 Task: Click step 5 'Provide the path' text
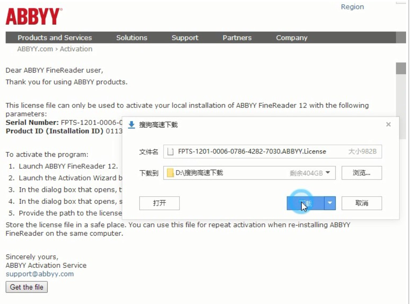[x=70, y=213]
